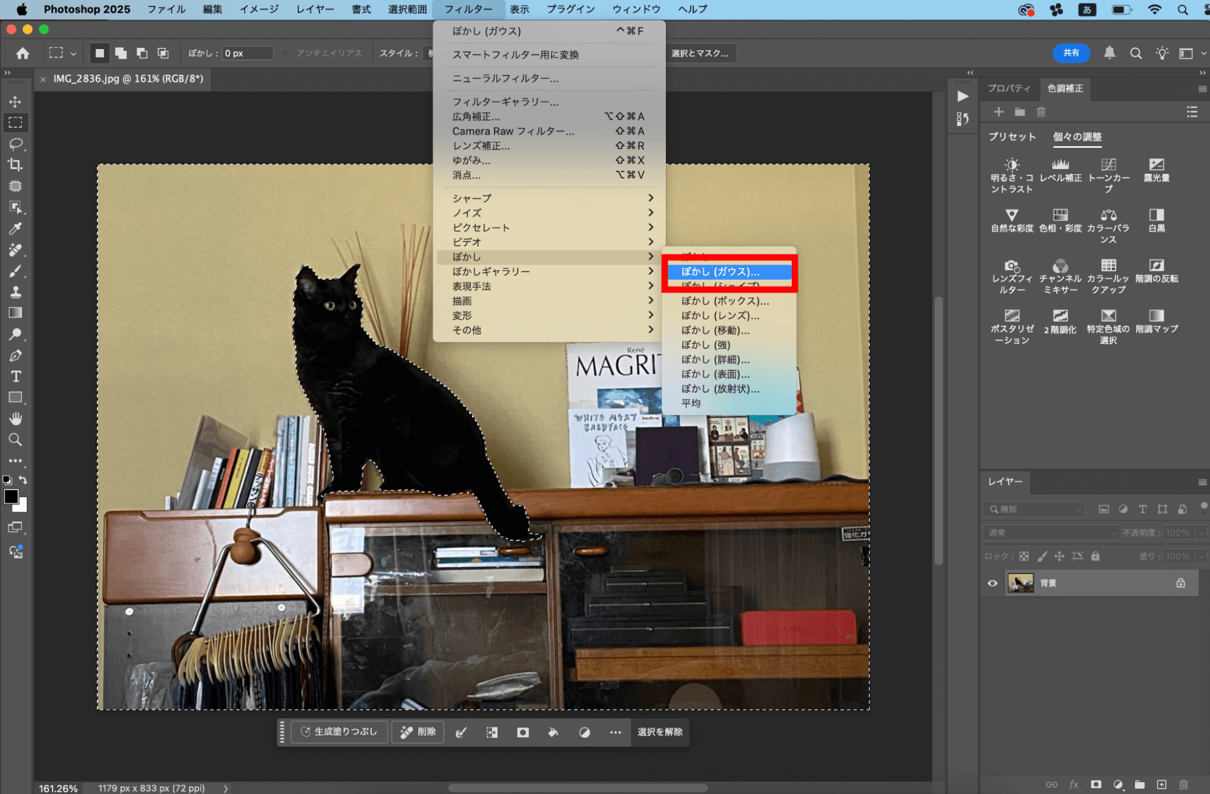Click the foreground color swatch
The image size is (1210, 794).
click(x=10, y=497)
